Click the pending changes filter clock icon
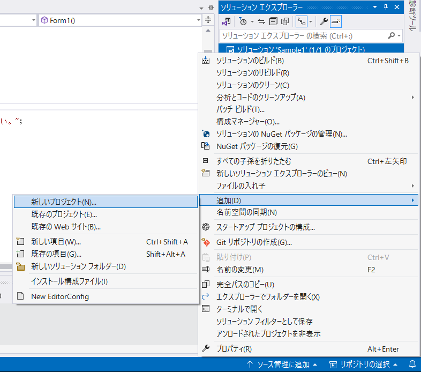This screenshot has height=372, width=421. click(x=243, y=21)
